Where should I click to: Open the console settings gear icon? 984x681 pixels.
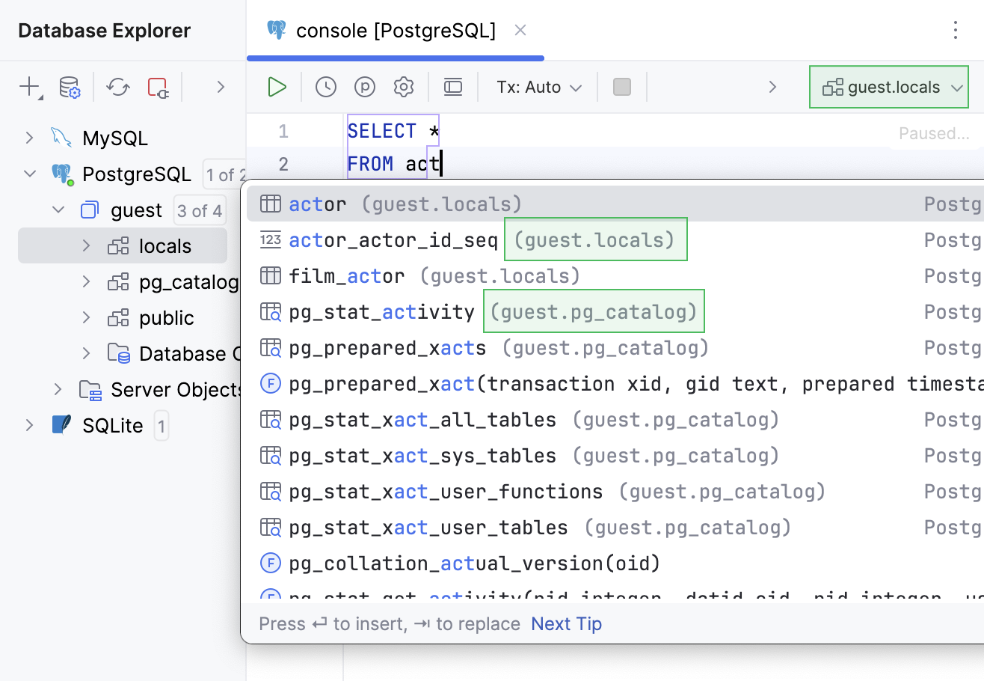pos(404,87)
